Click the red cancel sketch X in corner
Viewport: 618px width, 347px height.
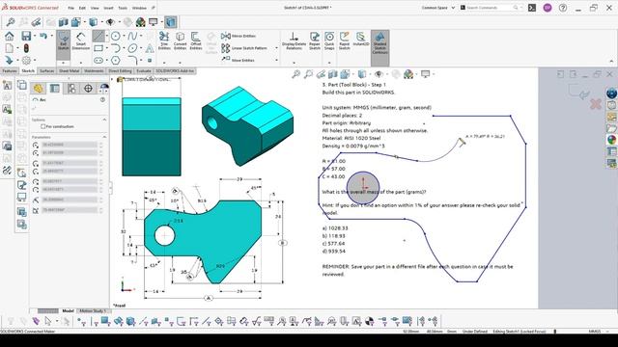(x=596, y=104)
